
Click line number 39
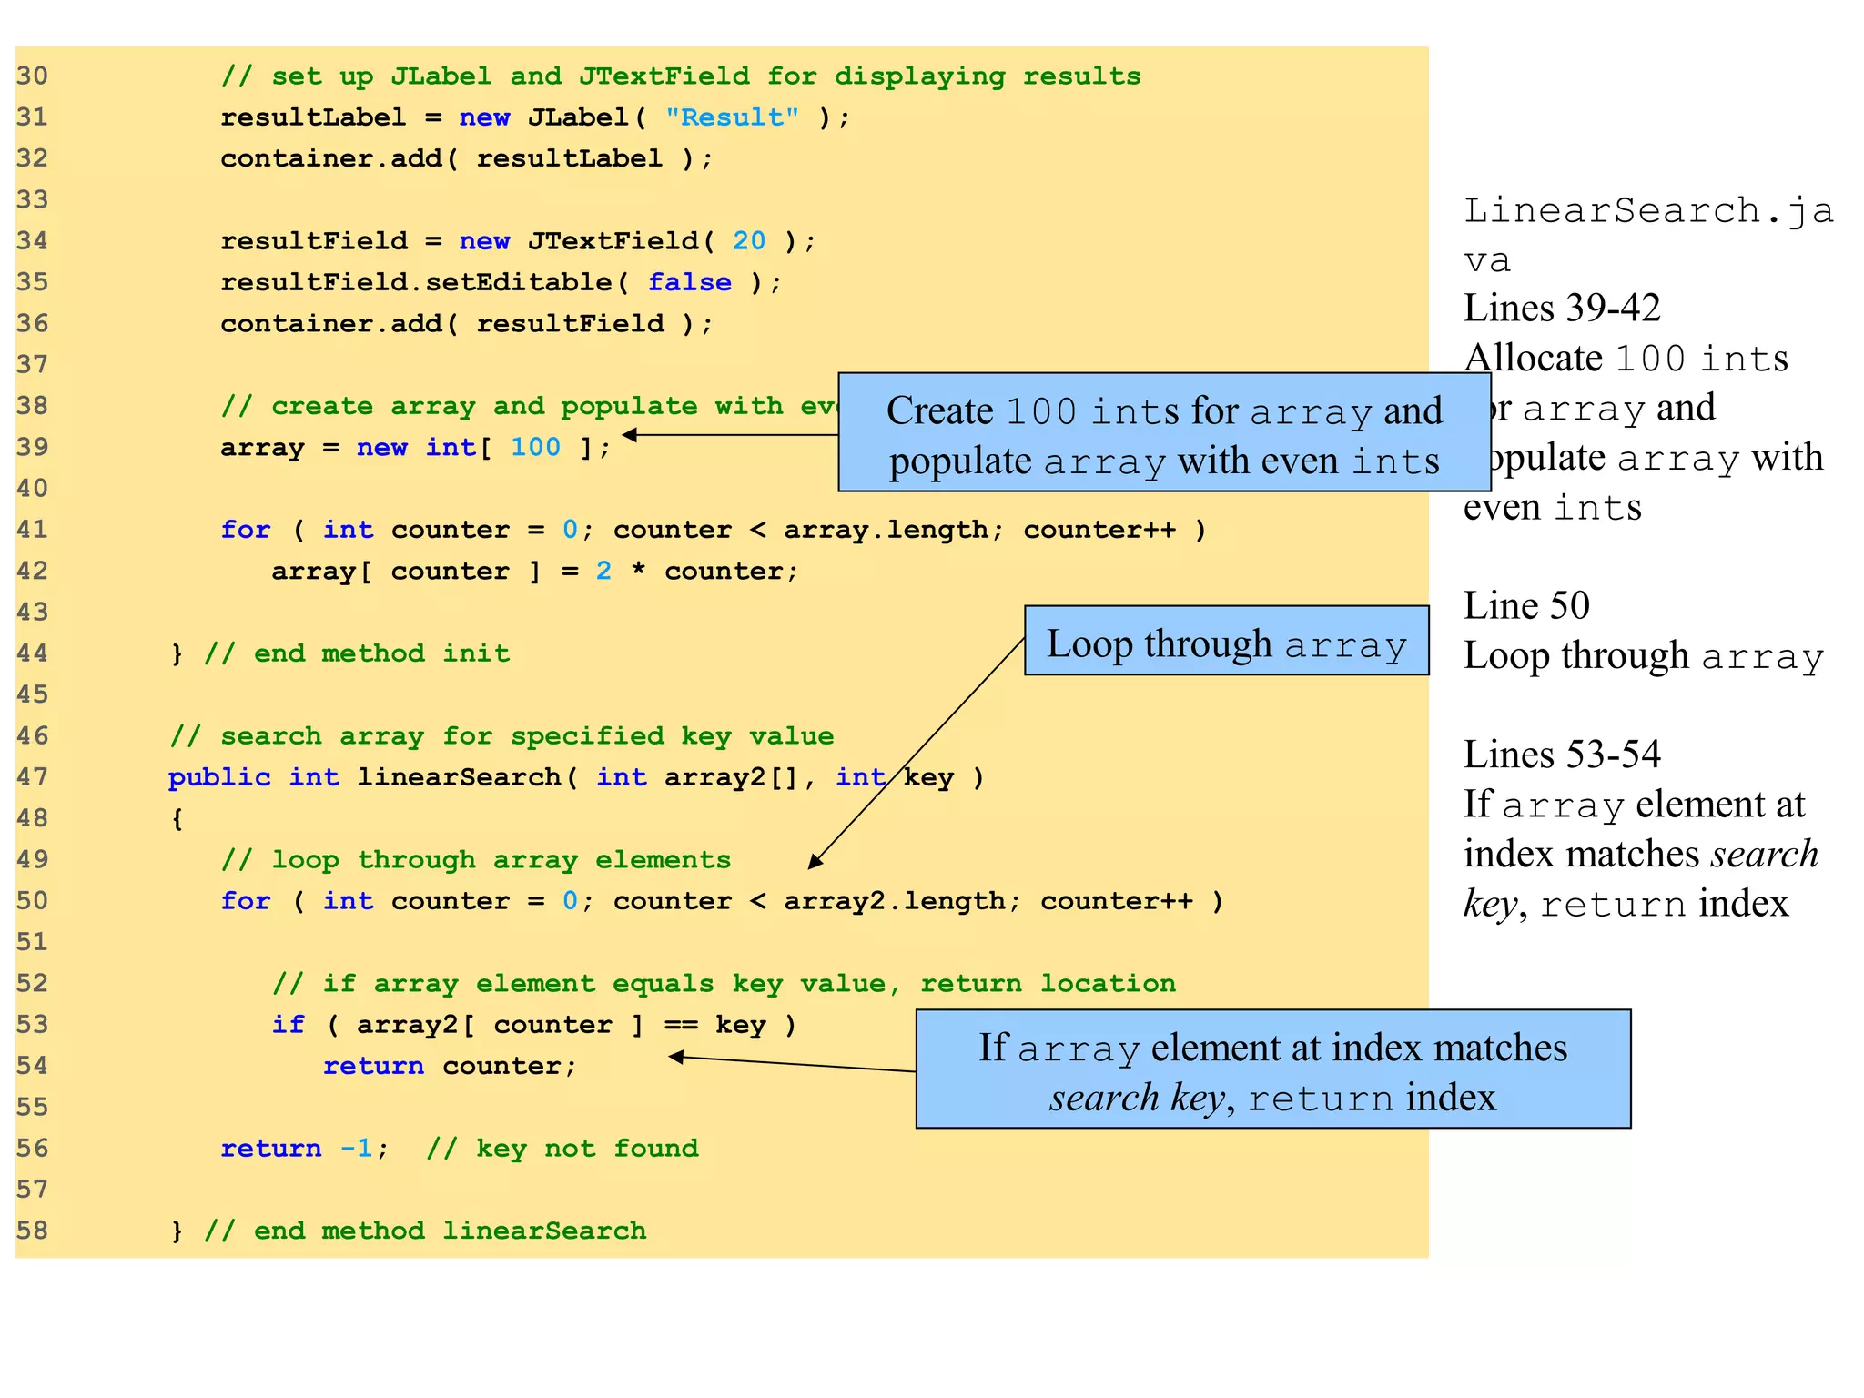point(32,447)
